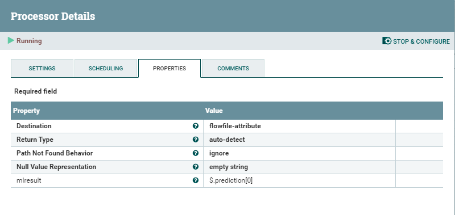Select the Properties tab
The image size is (455, 215).
(x=169, y=68)
